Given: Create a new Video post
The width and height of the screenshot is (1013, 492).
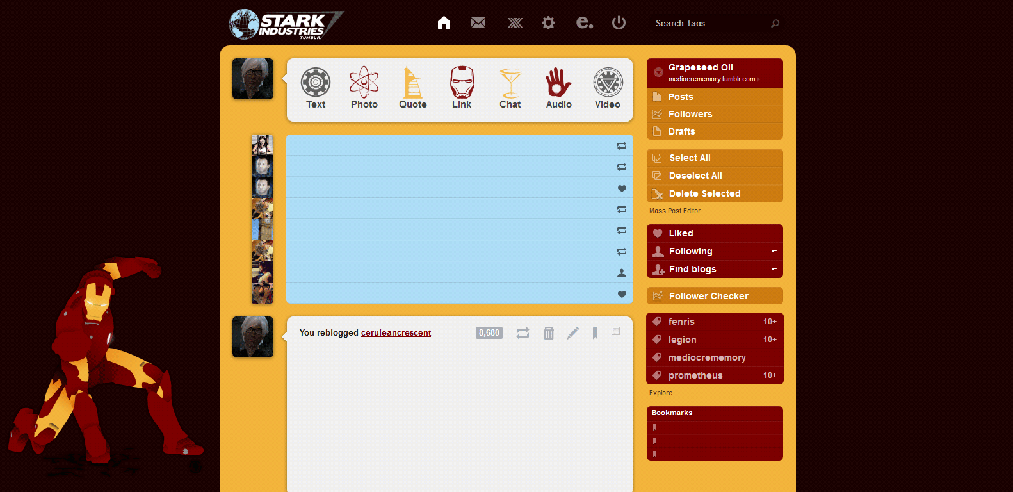Looking at the screenshot, I should (x=608, y=88).
